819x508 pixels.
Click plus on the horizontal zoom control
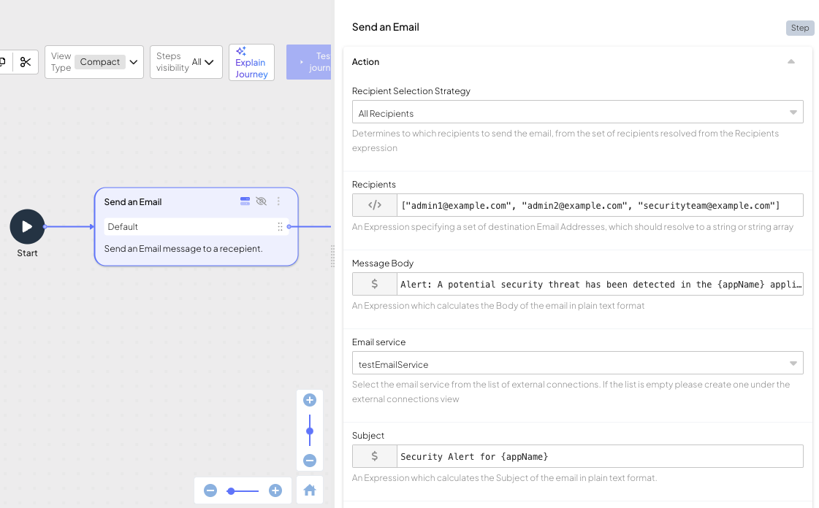pos(275,490)
